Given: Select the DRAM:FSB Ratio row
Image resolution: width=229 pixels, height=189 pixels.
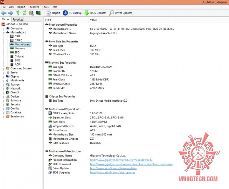Looking at the screenshot, I should pyautogui.click(x=72, y=75).
